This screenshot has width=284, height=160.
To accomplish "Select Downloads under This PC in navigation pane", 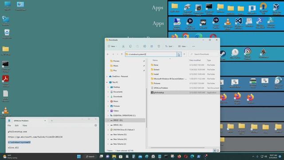I will pyautogui.click(x=118, y=96).
